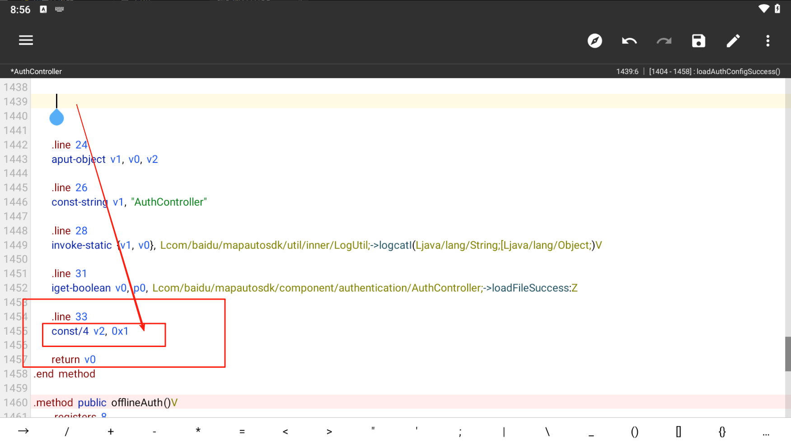
Task: Click the 'iget-boolean' instruction
Action: pyautogui.click(x=81, y=288)
